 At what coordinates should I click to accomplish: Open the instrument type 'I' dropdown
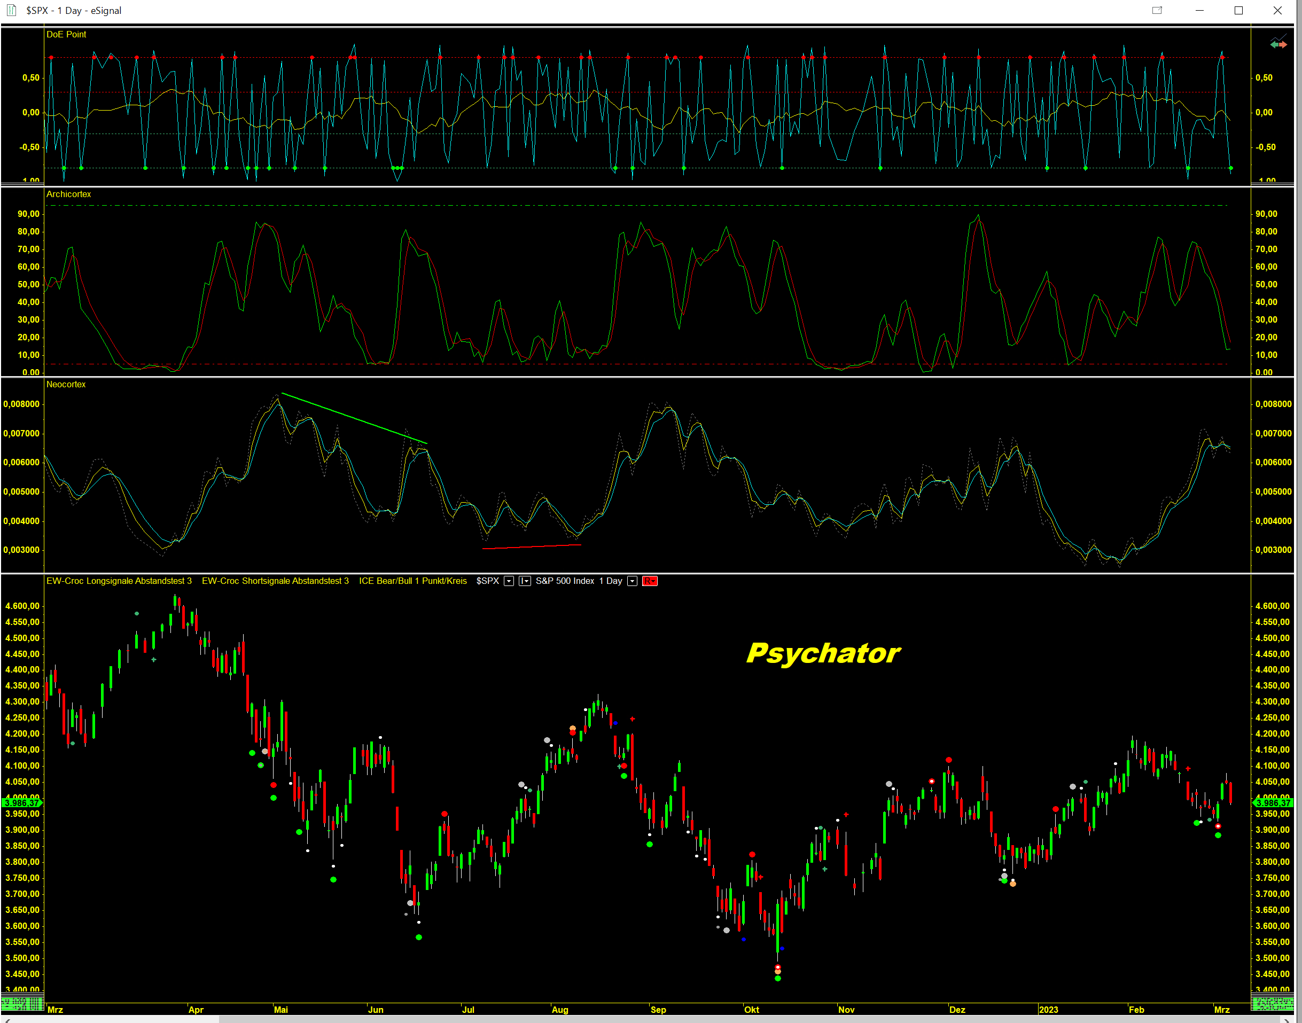pyautogui.click(x=525, y=581)
